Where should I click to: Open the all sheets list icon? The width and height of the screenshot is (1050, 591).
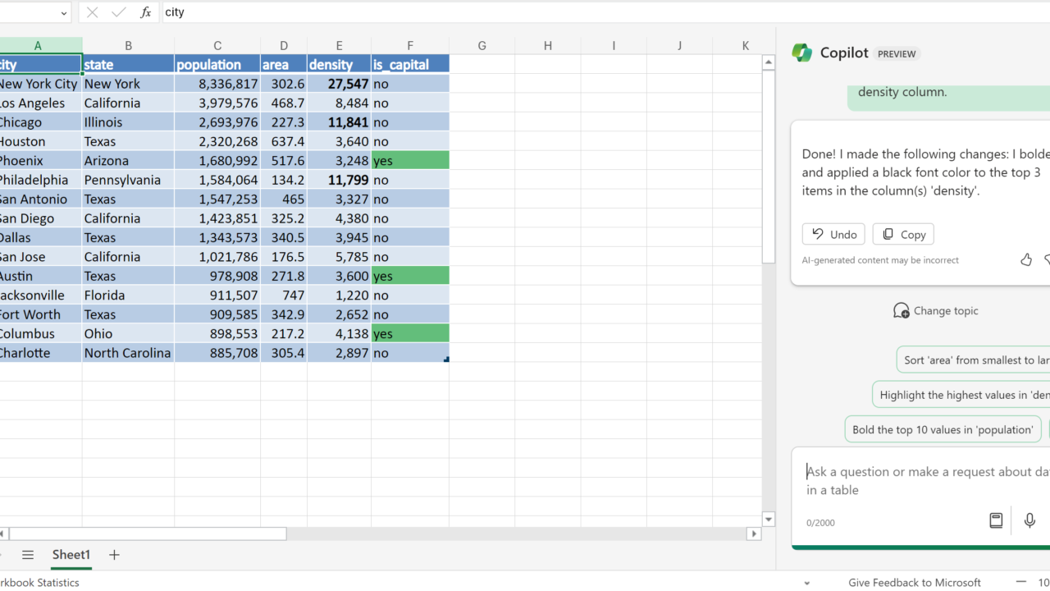(28, 555)
